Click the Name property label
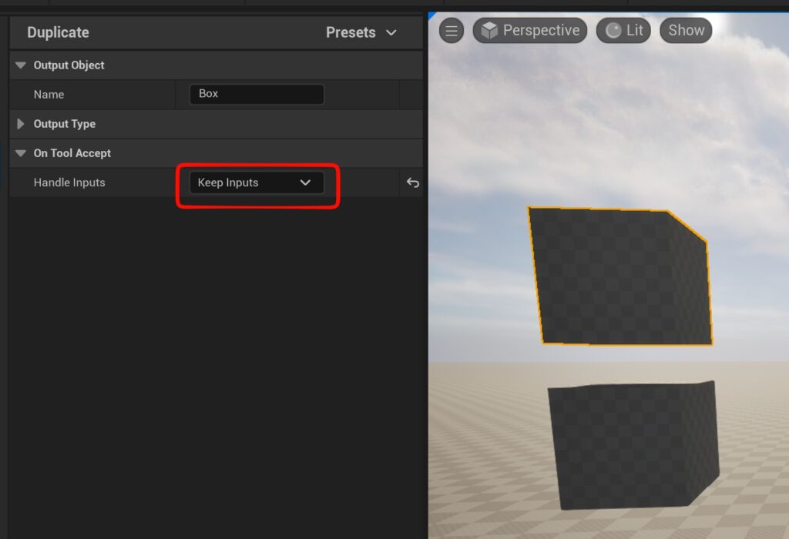The width and height of the screenshot is (789, 539). pyautogui.click(x=49, y=95)
